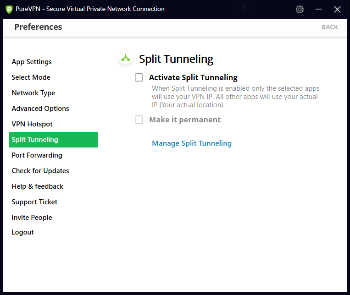350x295 pixels.
Task: Open Help & feedback section
Action: tap(38, 186)
